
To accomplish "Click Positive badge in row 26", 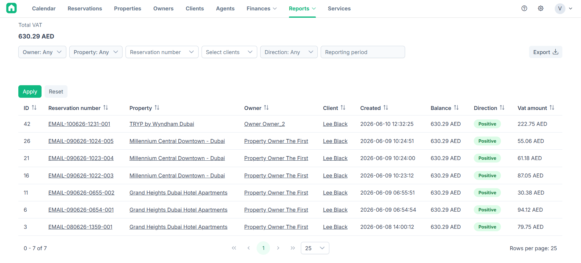I will (x=487, y=141).
